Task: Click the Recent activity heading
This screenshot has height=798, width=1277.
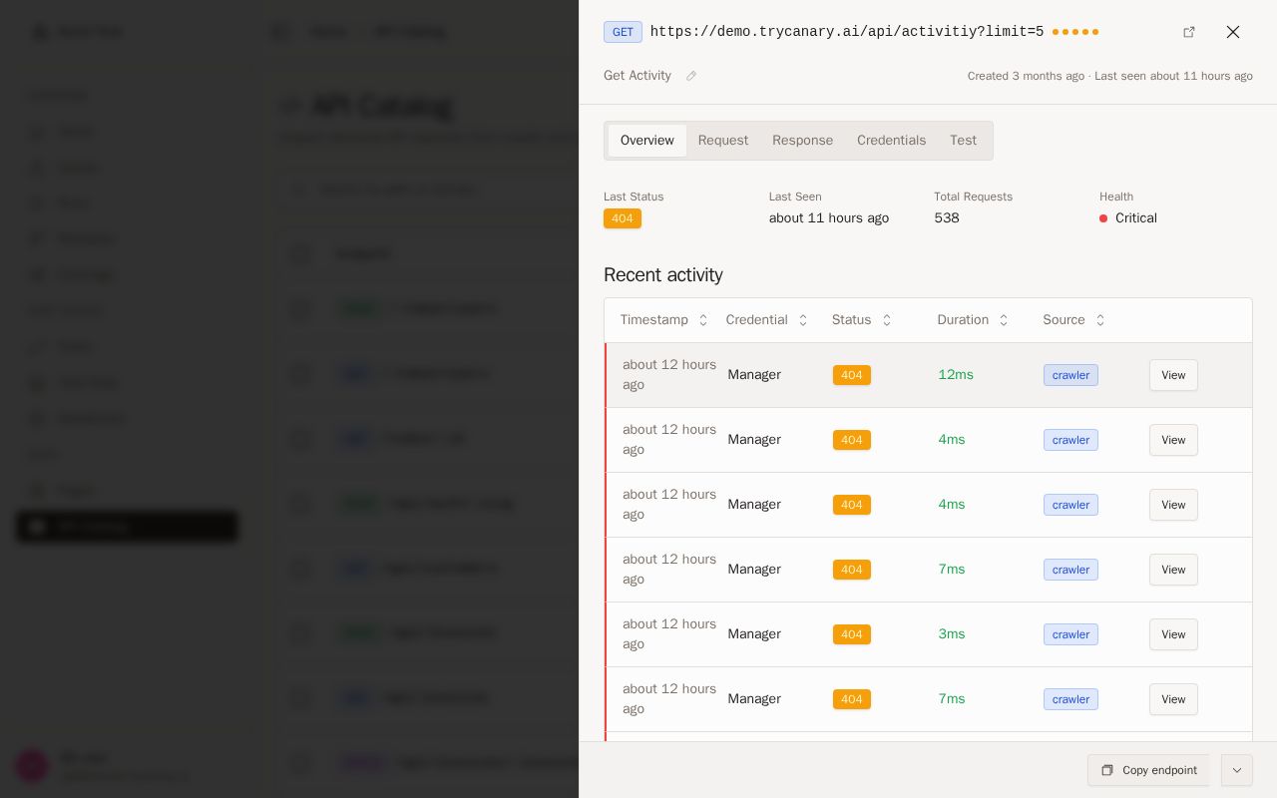Action: 663,275
